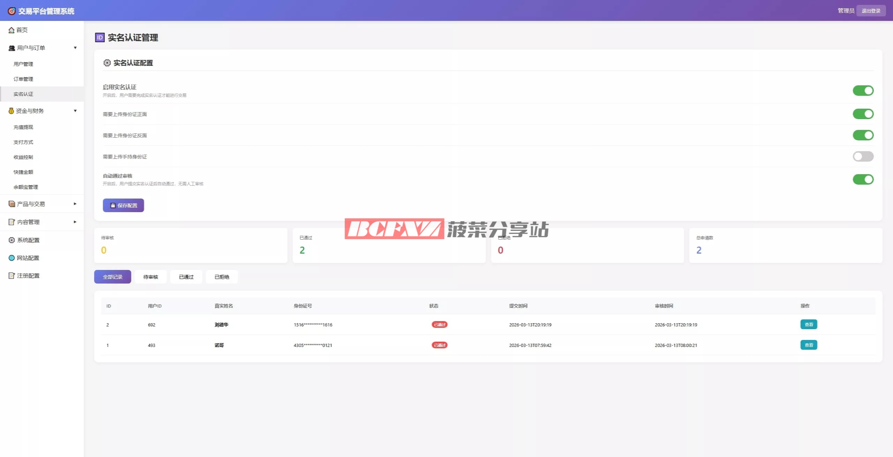Collapse the 用户与订单 menu arrow
The image size is (893, 457).
click(x=75, y=48)
